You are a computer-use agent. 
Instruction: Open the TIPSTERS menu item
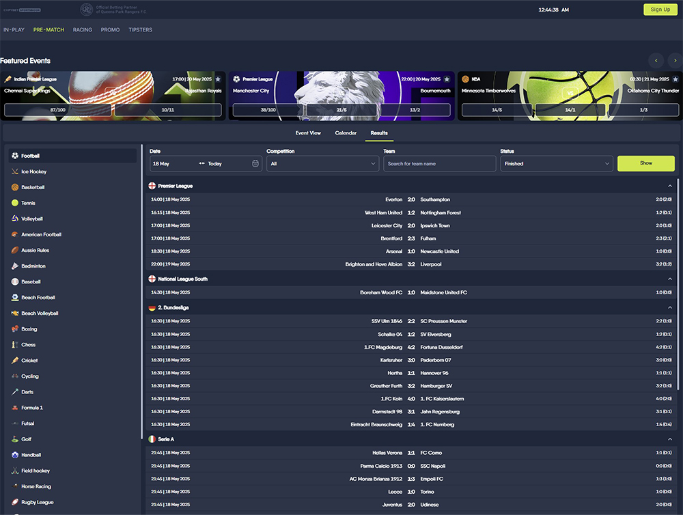click(x=140, y=29)
